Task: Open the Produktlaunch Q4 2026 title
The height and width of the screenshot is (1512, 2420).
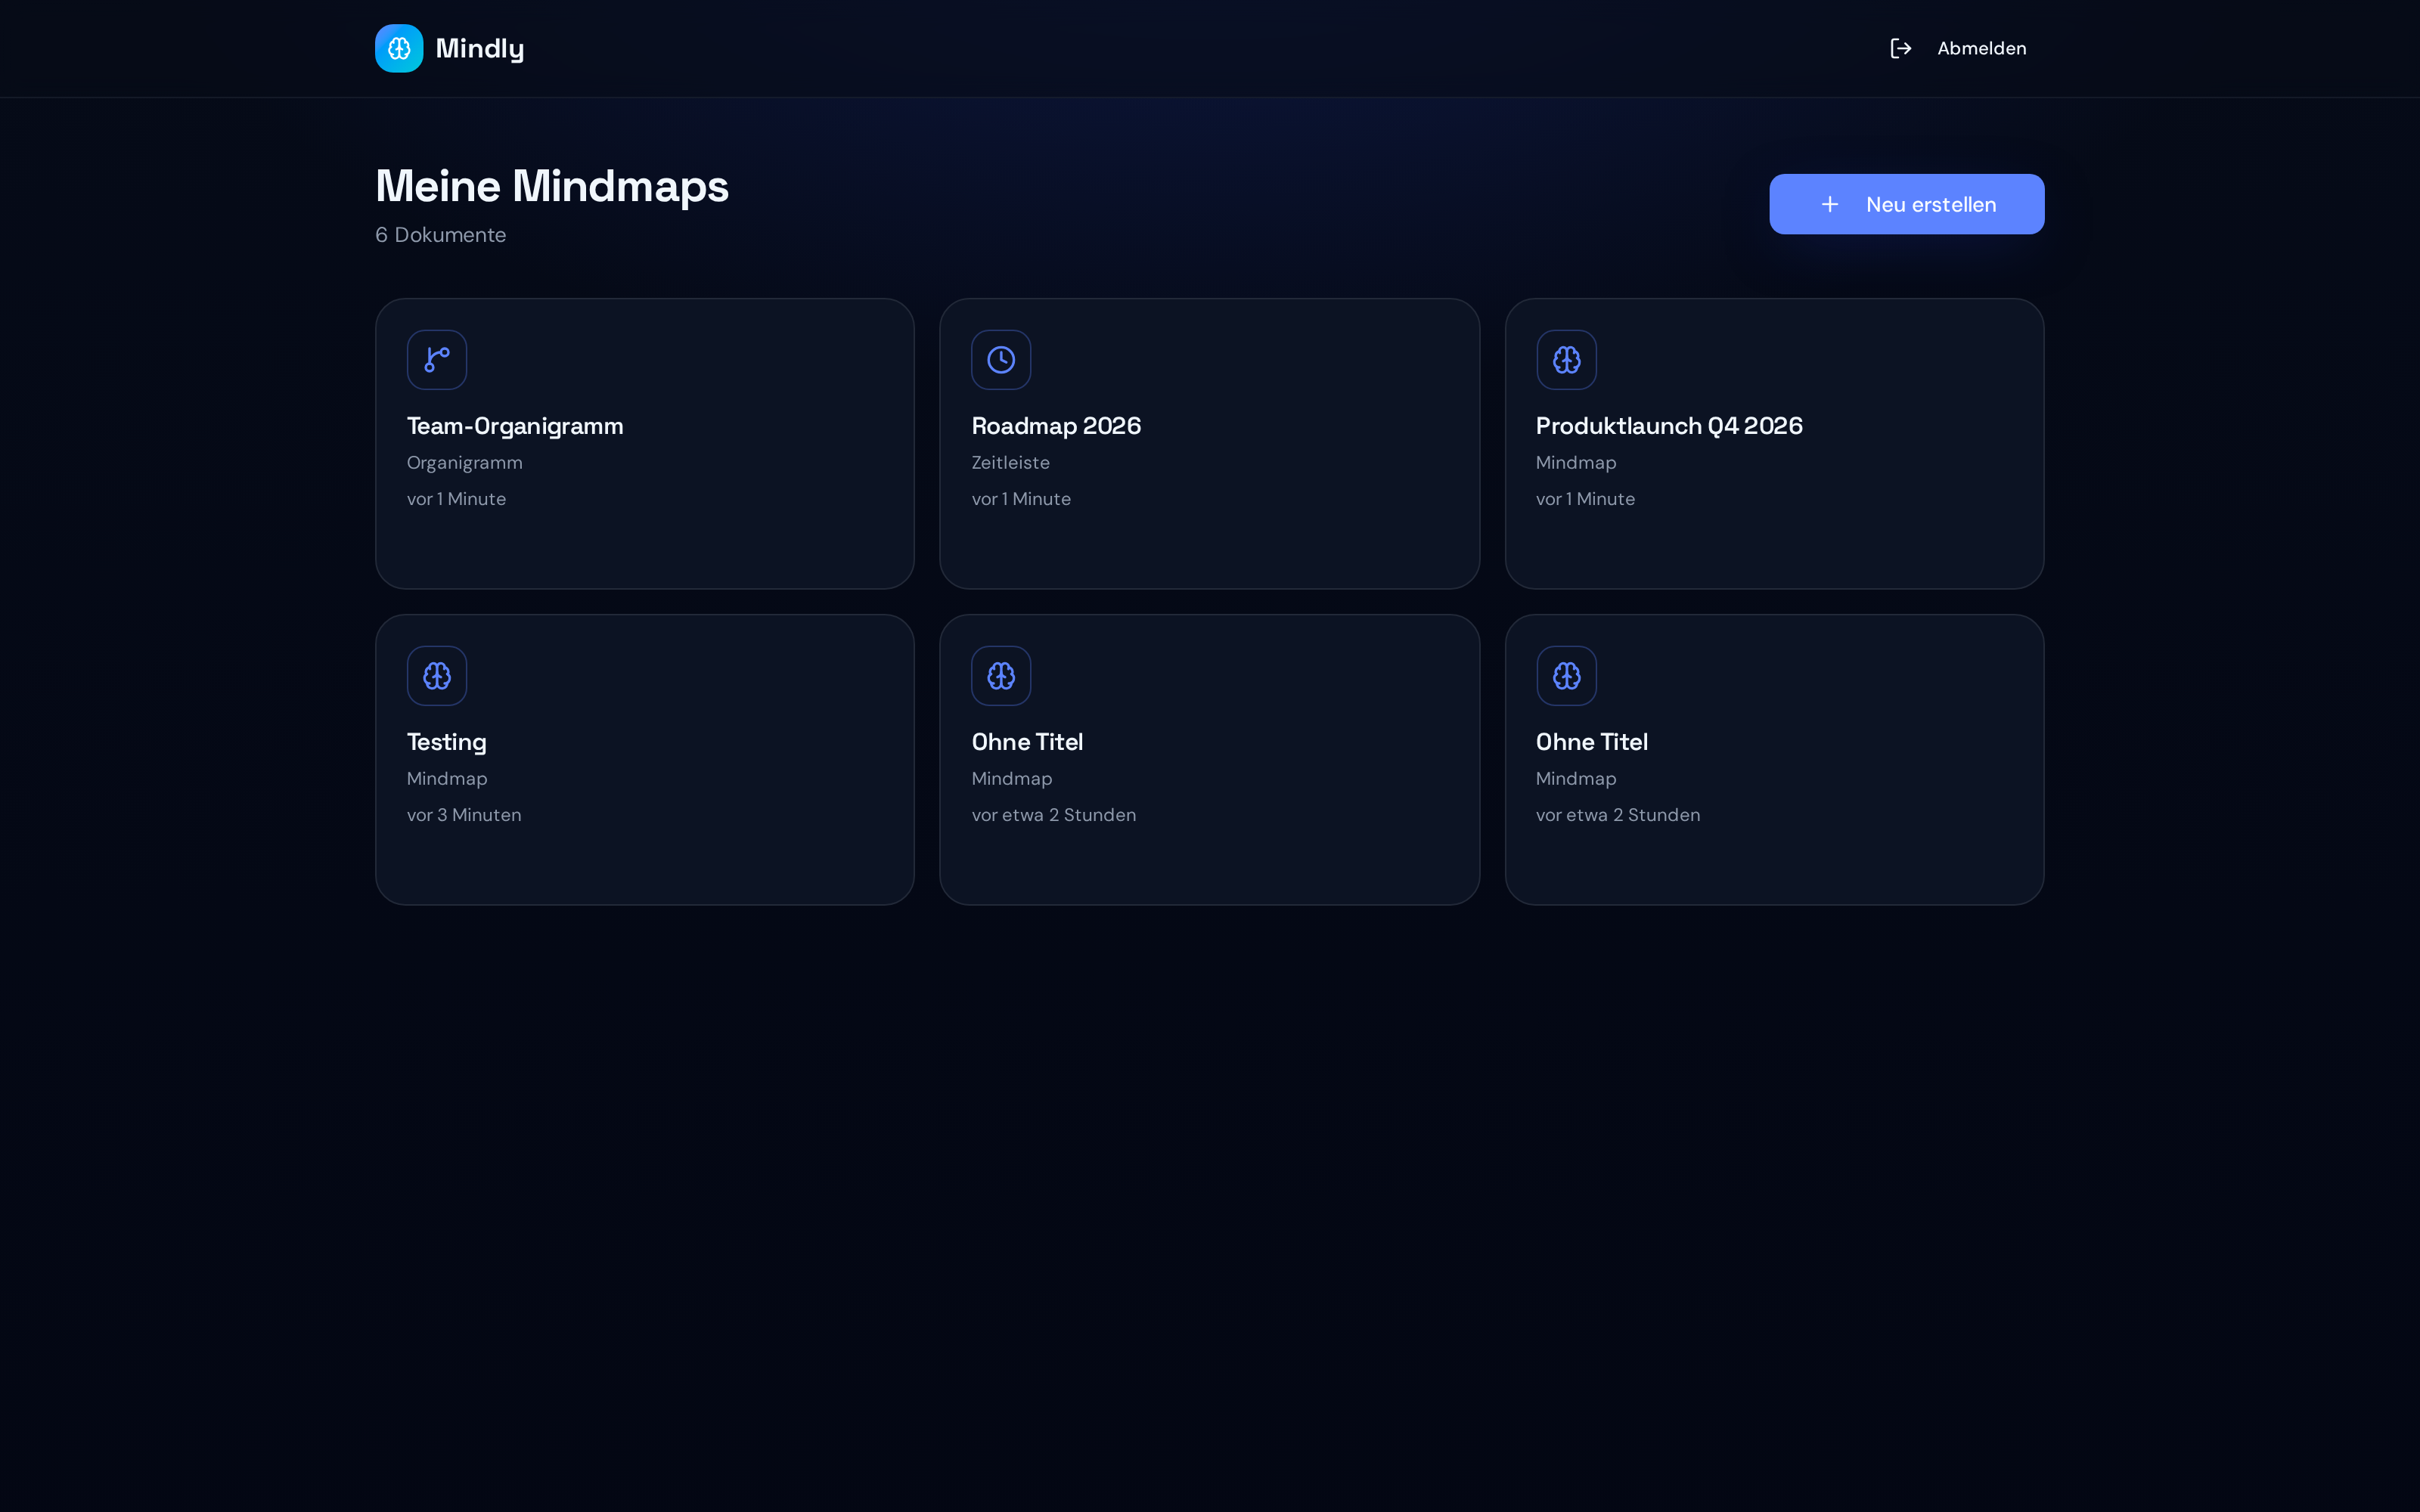Action: pyautogui.click(x=1669, y=426)
